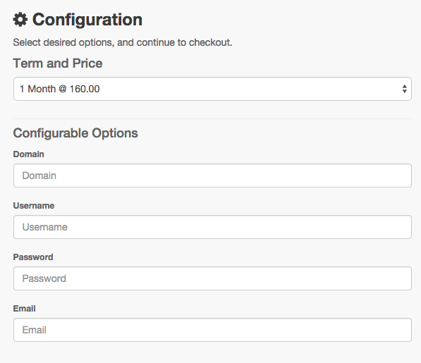Click the up-down arrows on the term selector

pos(404,89)
